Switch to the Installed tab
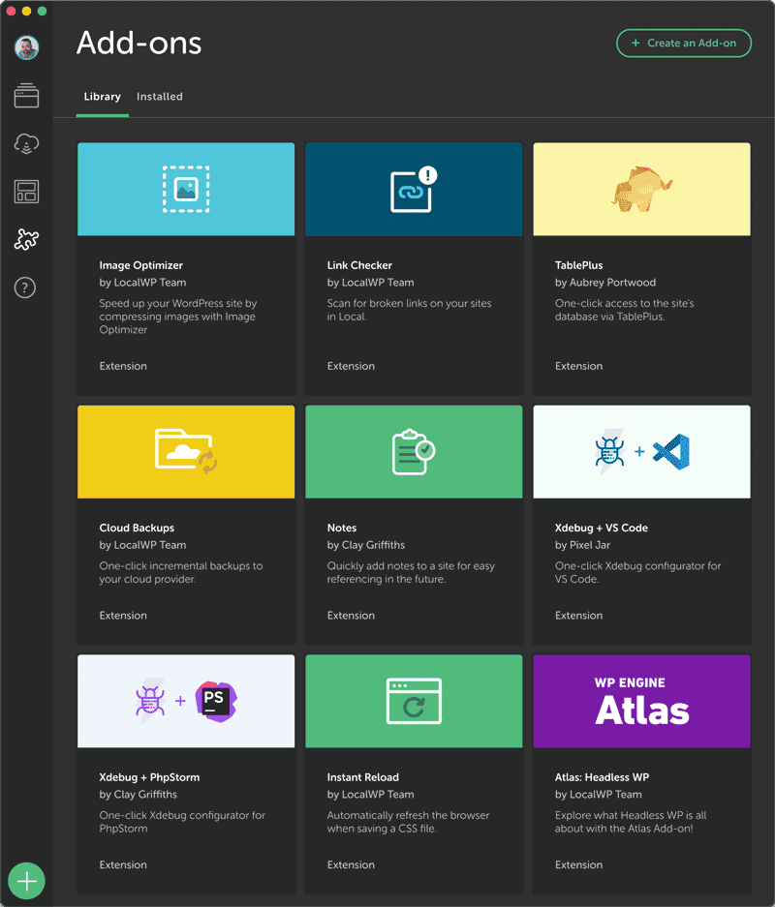 coord(160,97)
